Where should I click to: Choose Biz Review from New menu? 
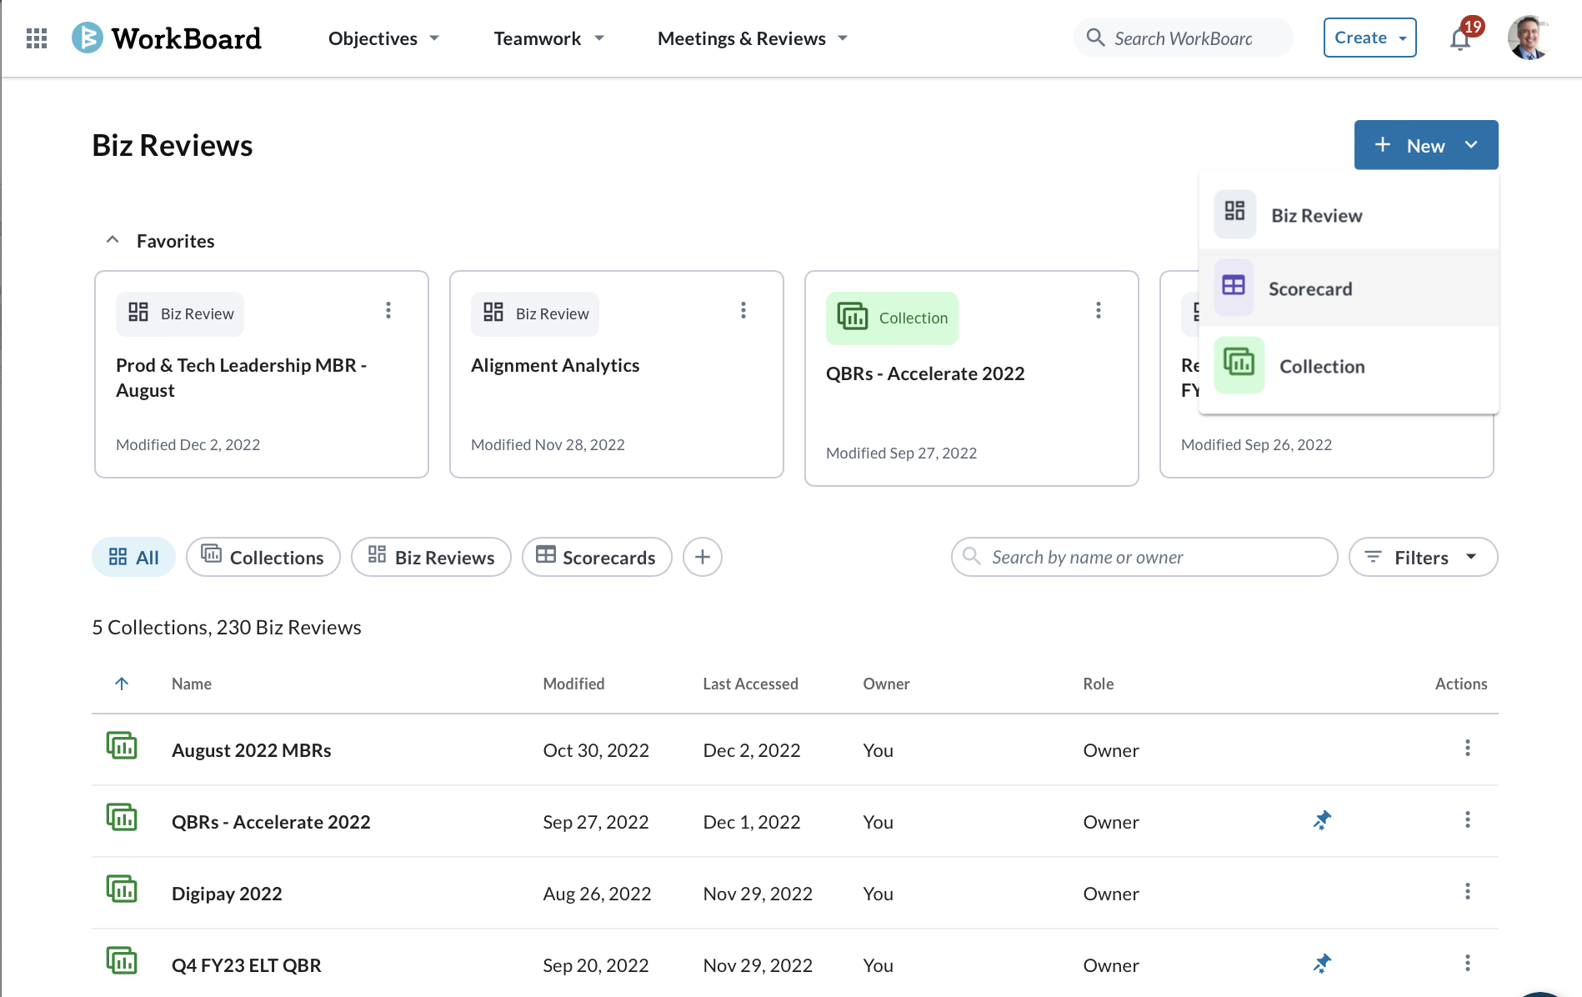coord(1349,215)
